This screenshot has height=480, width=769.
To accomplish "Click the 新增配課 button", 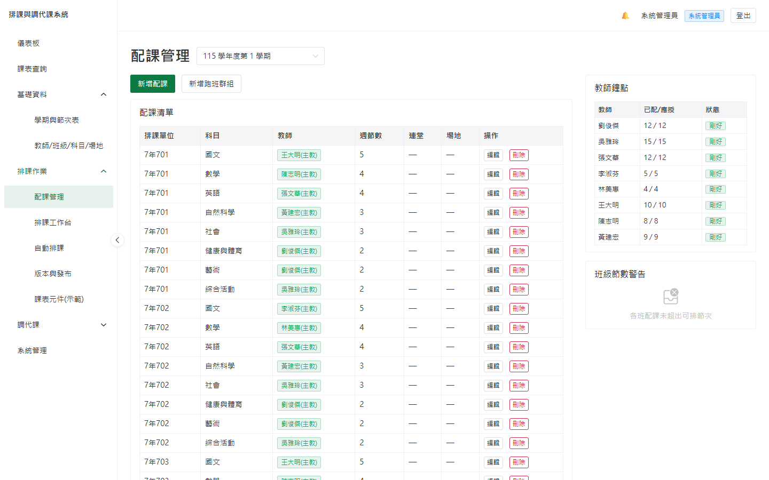I will click(x=153, y=84).
